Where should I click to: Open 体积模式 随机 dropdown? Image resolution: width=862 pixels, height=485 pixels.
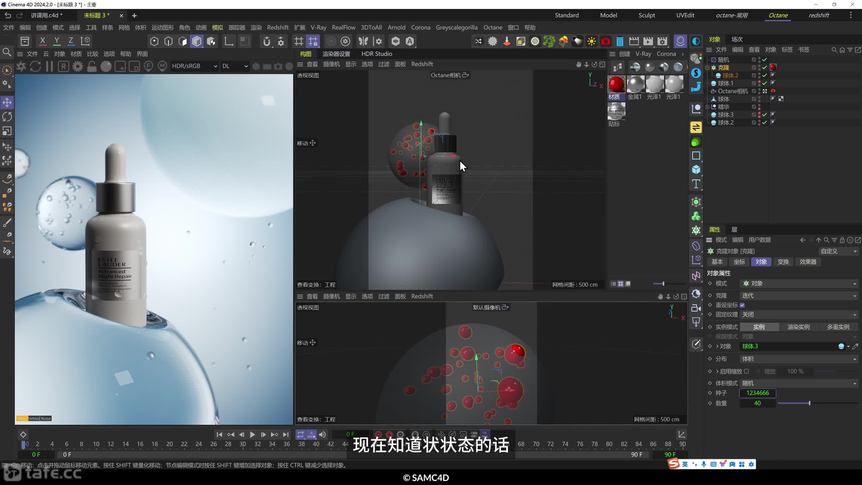click(799, 383)
